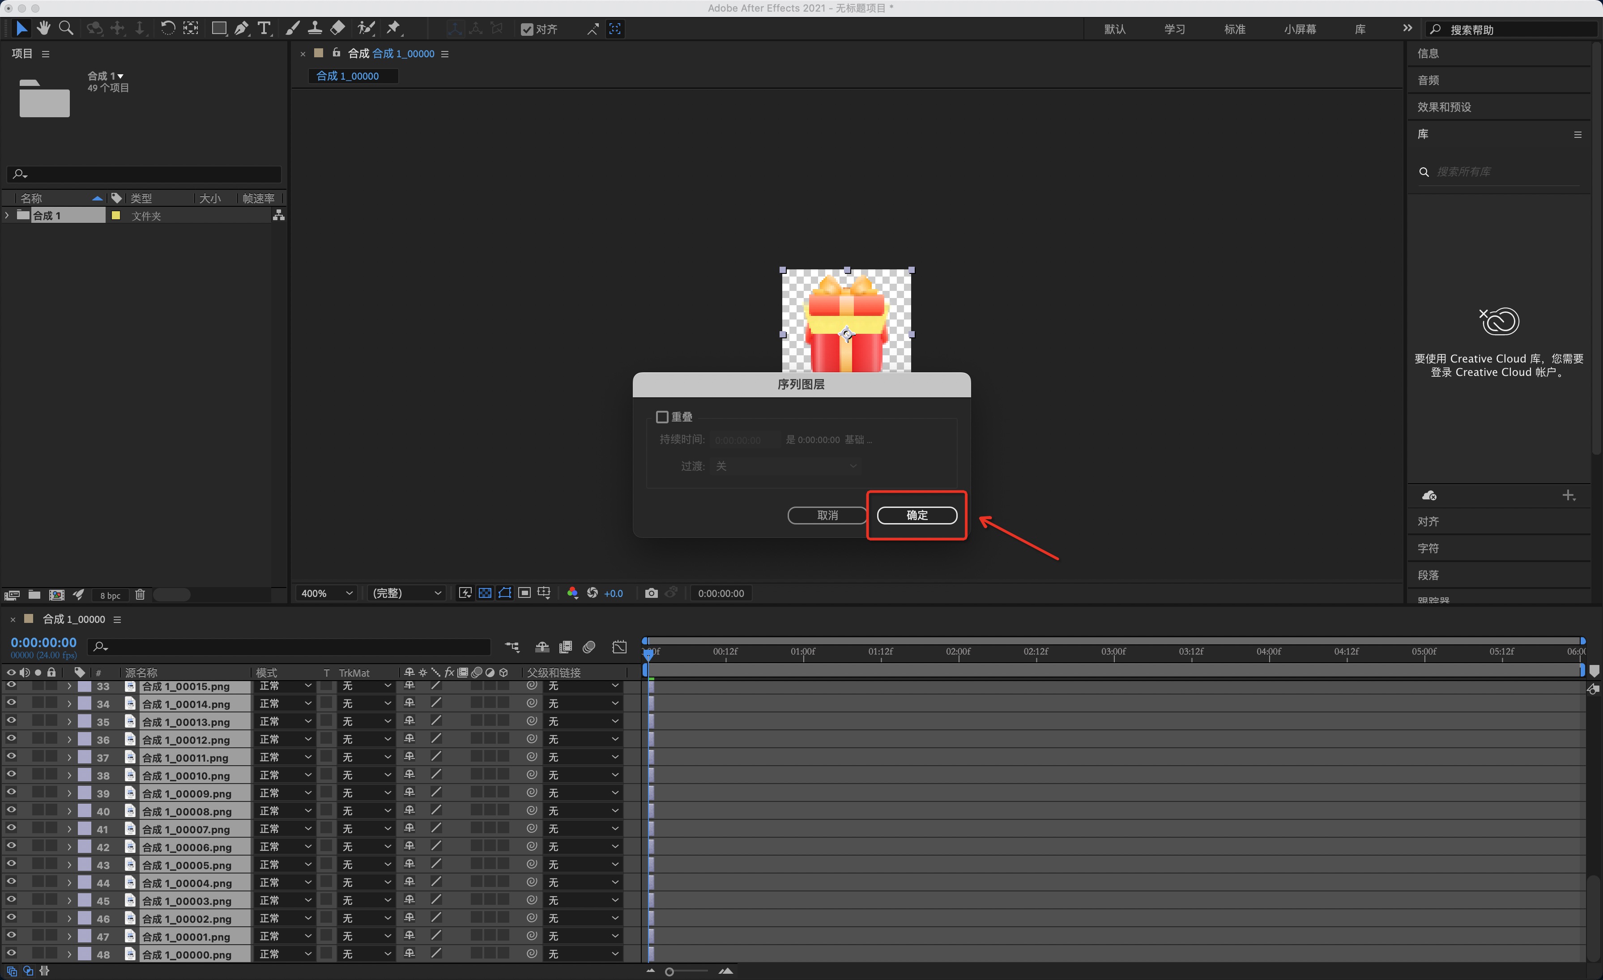Screen dimensions: 1603x980
Task: Toggle the 对齐 snapping checkbox
Action: point(527,29)
